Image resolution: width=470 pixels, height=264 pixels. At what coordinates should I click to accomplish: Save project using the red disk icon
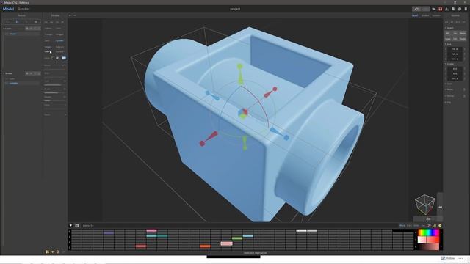(441, 9)
